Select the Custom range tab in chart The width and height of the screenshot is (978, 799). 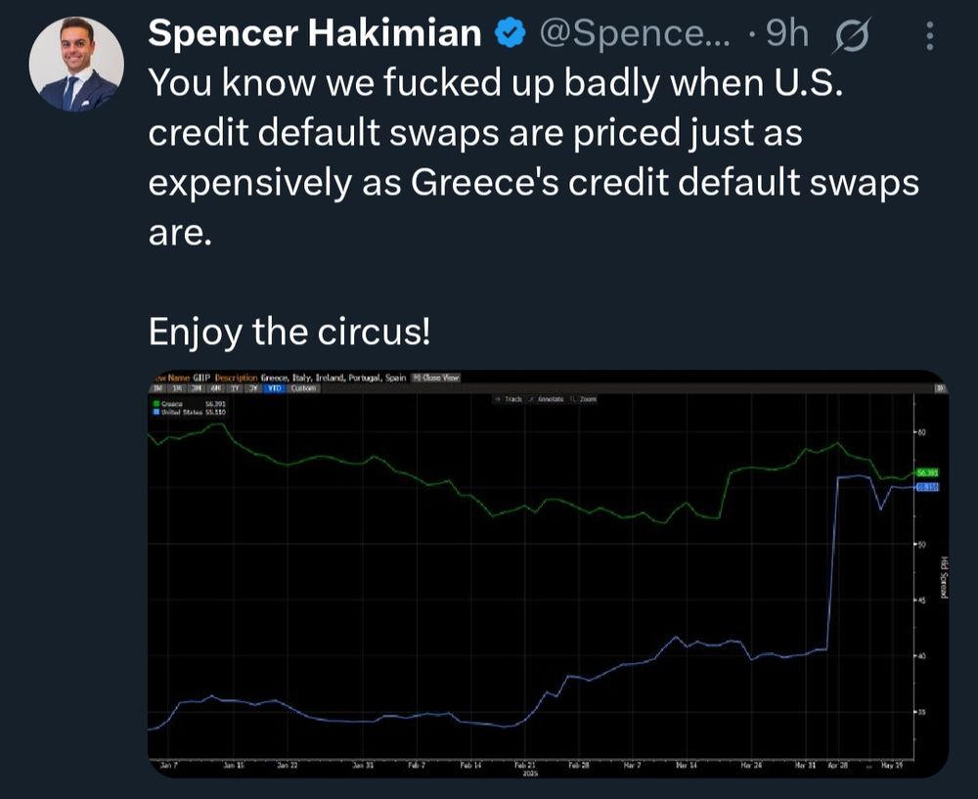(303, 388)
